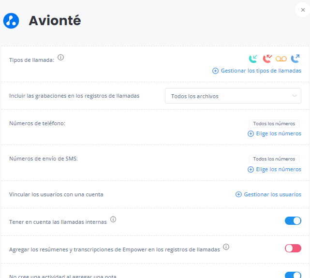This screenshot has width=310, height=278.
Task: Open Gestionar los usuarios link
Action: 272,194
